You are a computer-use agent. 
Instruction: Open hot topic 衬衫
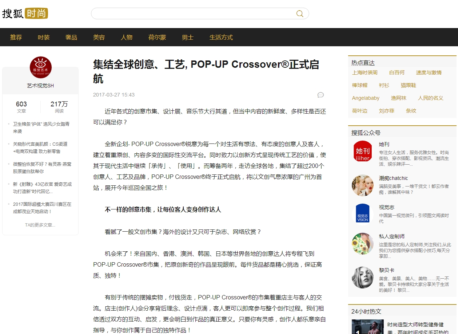(x=384, y=85)
